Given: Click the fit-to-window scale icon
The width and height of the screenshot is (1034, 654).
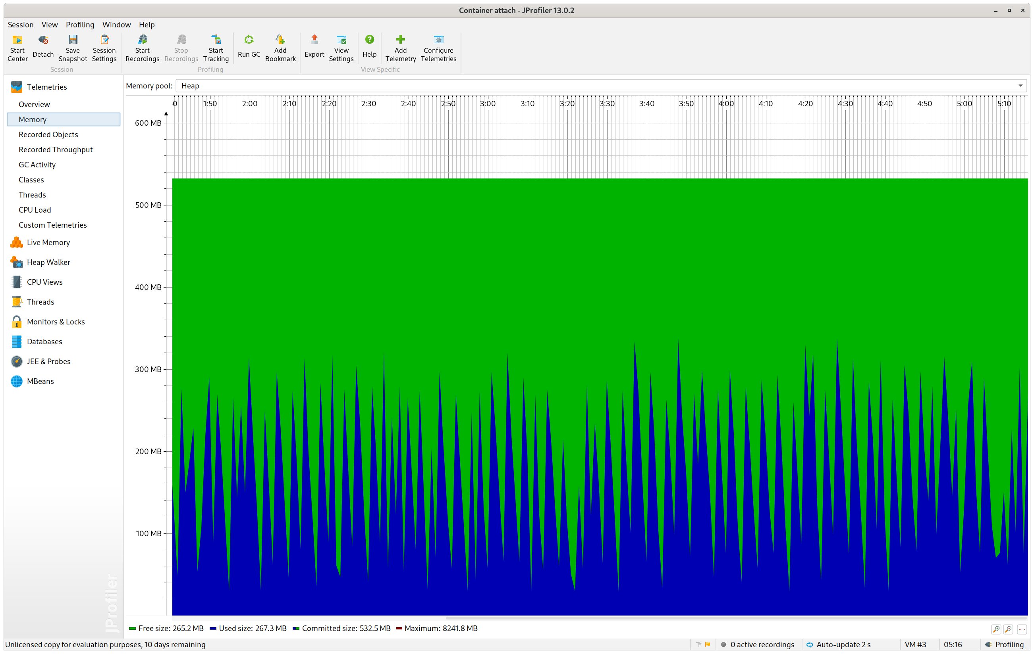Looking at the screenshot, I should point(1022,629).
